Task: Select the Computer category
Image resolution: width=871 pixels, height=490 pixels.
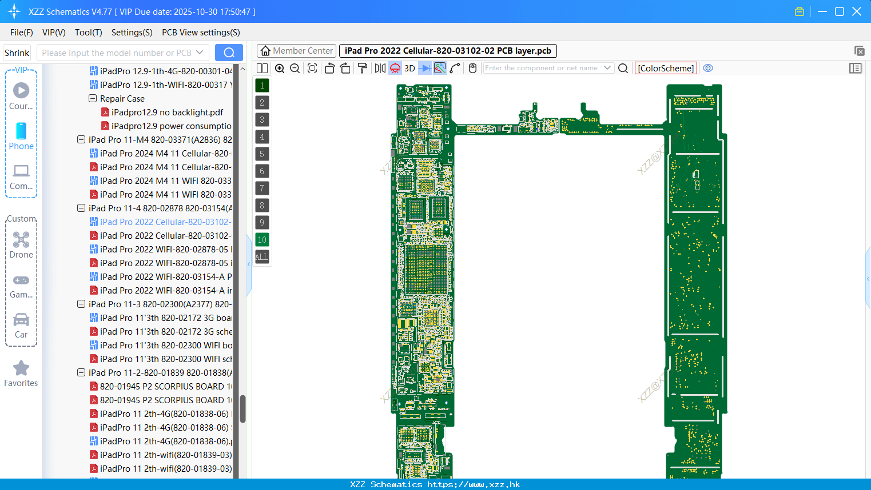Action: tap(21, 177)
